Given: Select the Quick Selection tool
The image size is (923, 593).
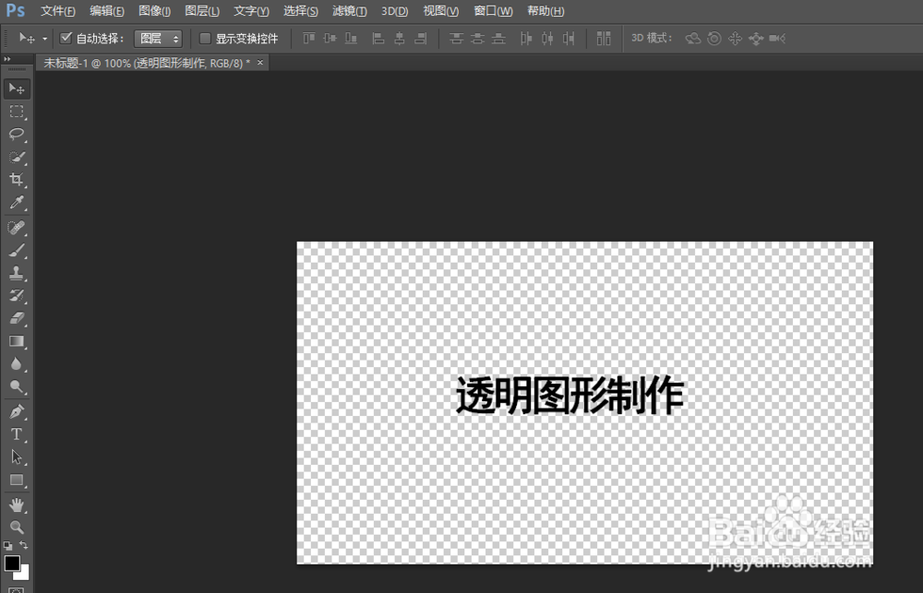Looking at the screenshot, I should (17, 157).
